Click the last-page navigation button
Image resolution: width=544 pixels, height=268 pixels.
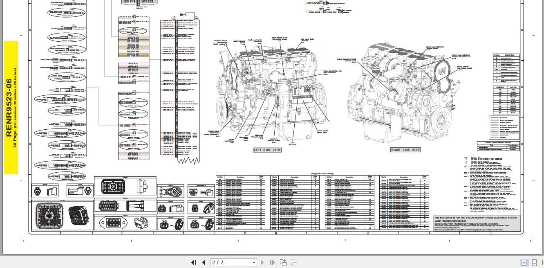(x=273, y=262)
